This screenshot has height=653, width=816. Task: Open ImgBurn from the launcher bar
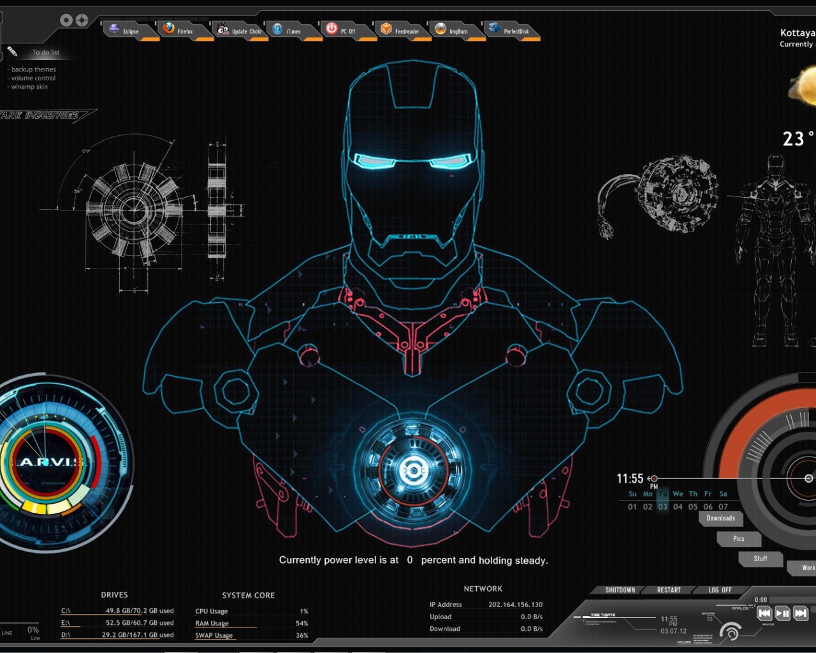(x=441, y=29)
